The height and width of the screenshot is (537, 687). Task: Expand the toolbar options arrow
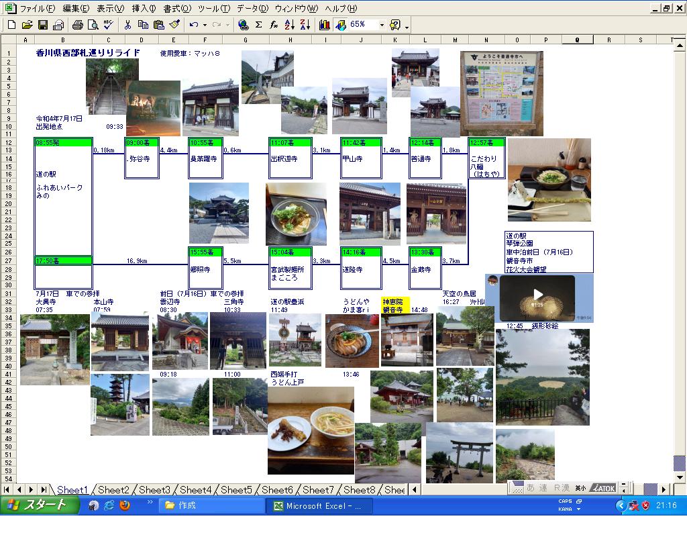pyautogui.click(x=407, y=27)
